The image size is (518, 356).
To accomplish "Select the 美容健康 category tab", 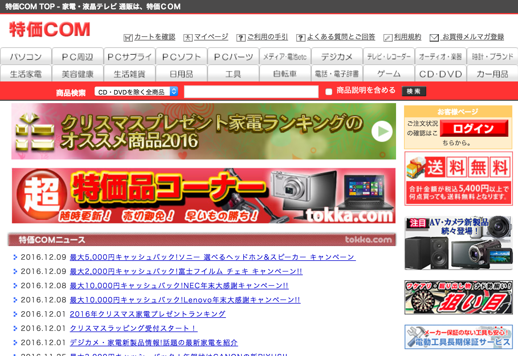I will point(78,74).
